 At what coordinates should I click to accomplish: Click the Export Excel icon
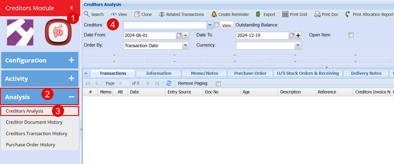259,14
